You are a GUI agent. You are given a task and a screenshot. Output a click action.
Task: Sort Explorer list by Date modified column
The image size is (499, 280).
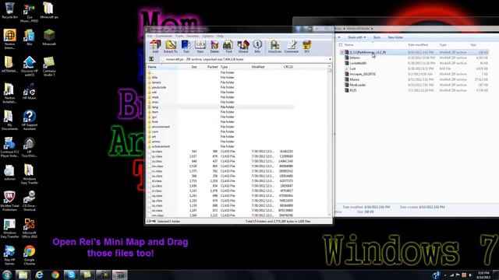point(418,45)
